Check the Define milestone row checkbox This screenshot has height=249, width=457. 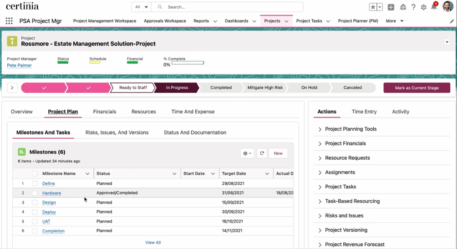click(35, 183)
